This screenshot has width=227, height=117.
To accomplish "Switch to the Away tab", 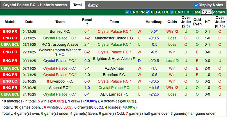I will tap(93, 5).
